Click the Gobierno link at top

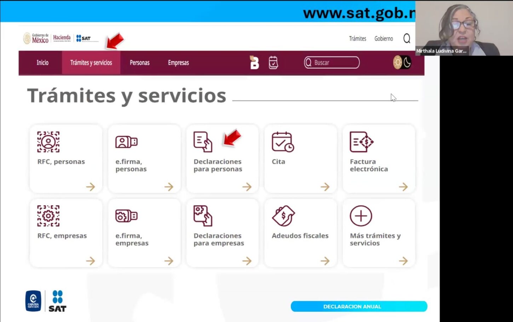pyautogui.click(x=384, y=39)
